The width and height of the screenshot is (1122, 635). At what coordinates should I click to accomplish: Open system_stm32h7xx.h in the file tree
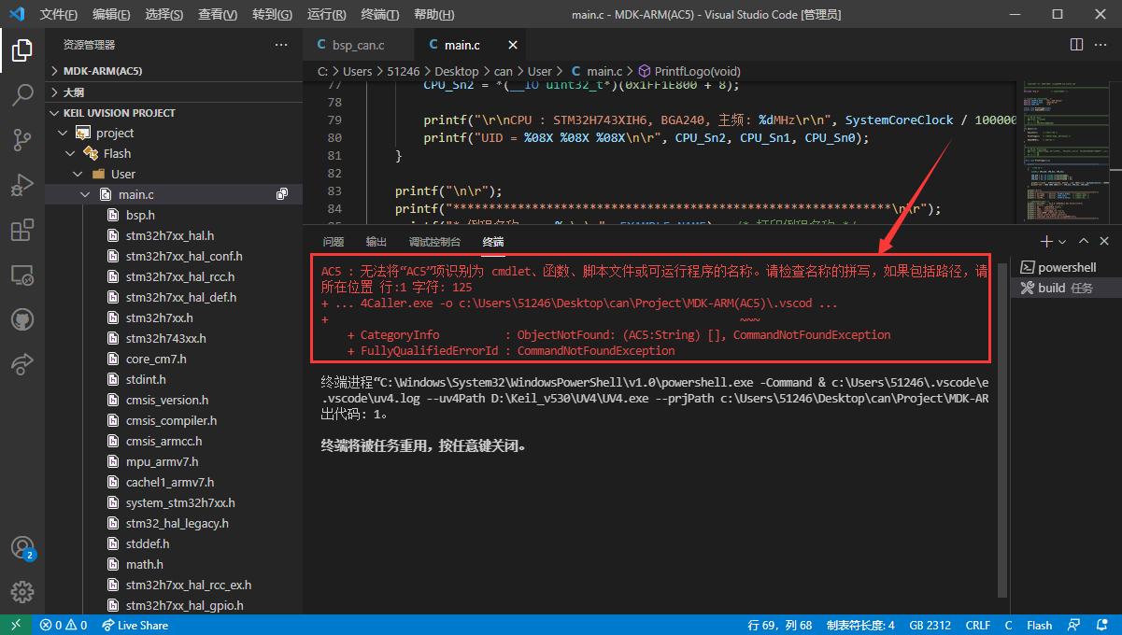pyautogui.click(x=180, y=502)
